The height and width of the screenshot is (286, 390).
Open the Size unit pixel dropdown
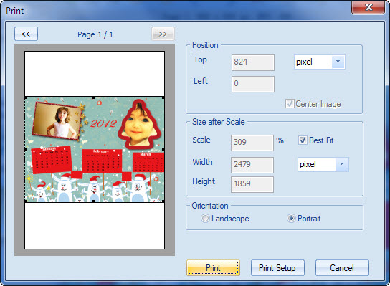(x=323, y=164)
